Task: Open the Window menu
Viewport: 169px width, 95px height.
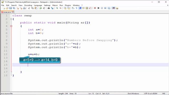Action: (76, 5)
